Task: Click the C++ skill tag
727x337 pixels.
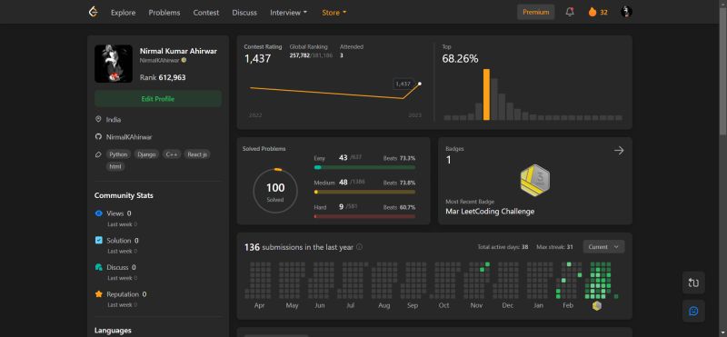Action: (172, 154)
